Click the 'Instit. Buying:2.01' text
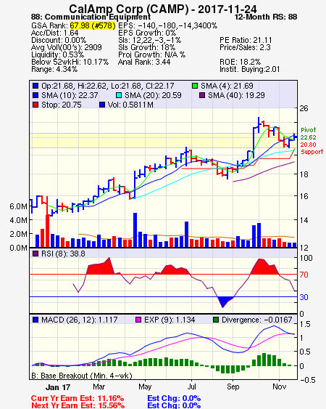 point(250,70)
